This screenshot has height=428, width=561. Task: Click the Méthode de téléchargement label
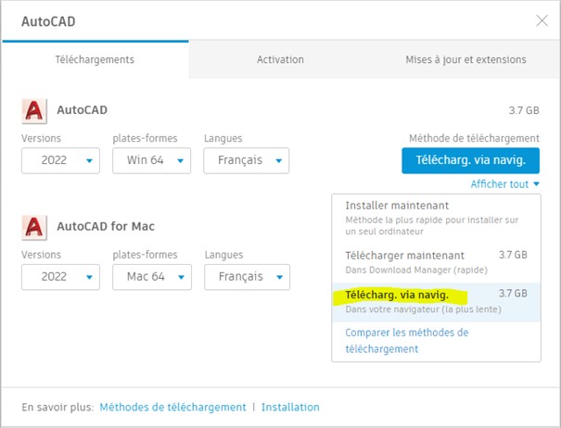coord(474,138)
